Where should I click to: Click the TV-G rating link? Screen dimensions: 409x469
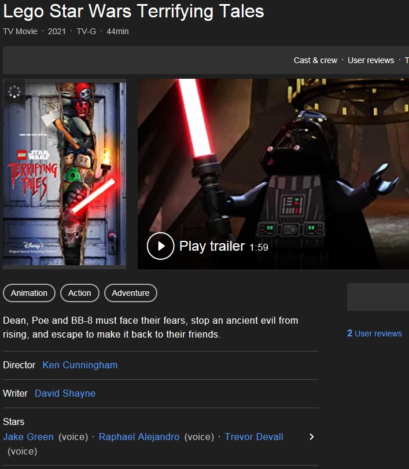[86, 31]
